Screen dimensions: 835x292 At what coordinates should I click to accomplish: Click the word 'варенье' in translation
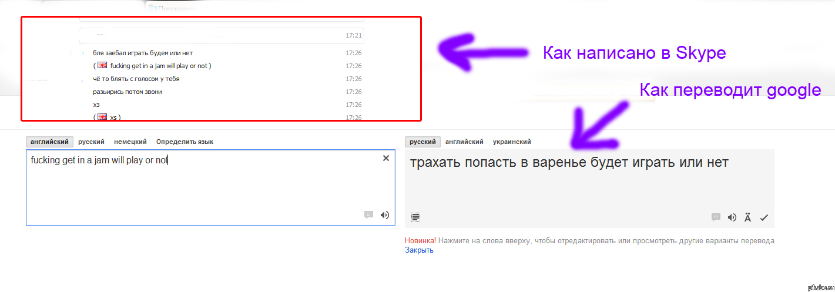coord(559,162)
